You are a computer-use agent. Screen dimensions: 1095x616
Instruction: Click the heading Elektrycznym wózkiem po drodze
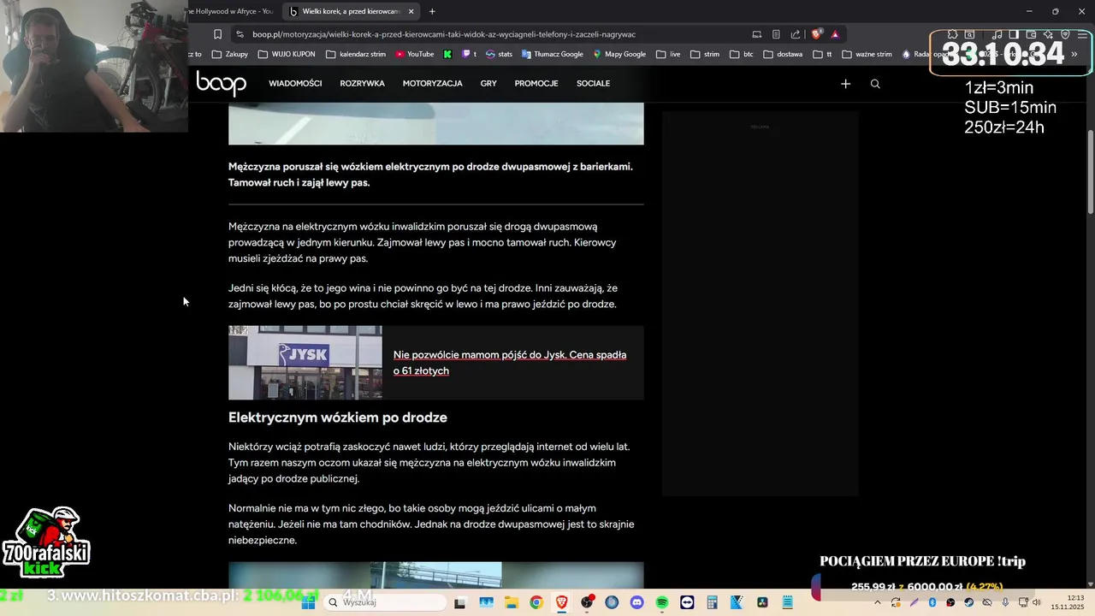(x=337, y=418)
